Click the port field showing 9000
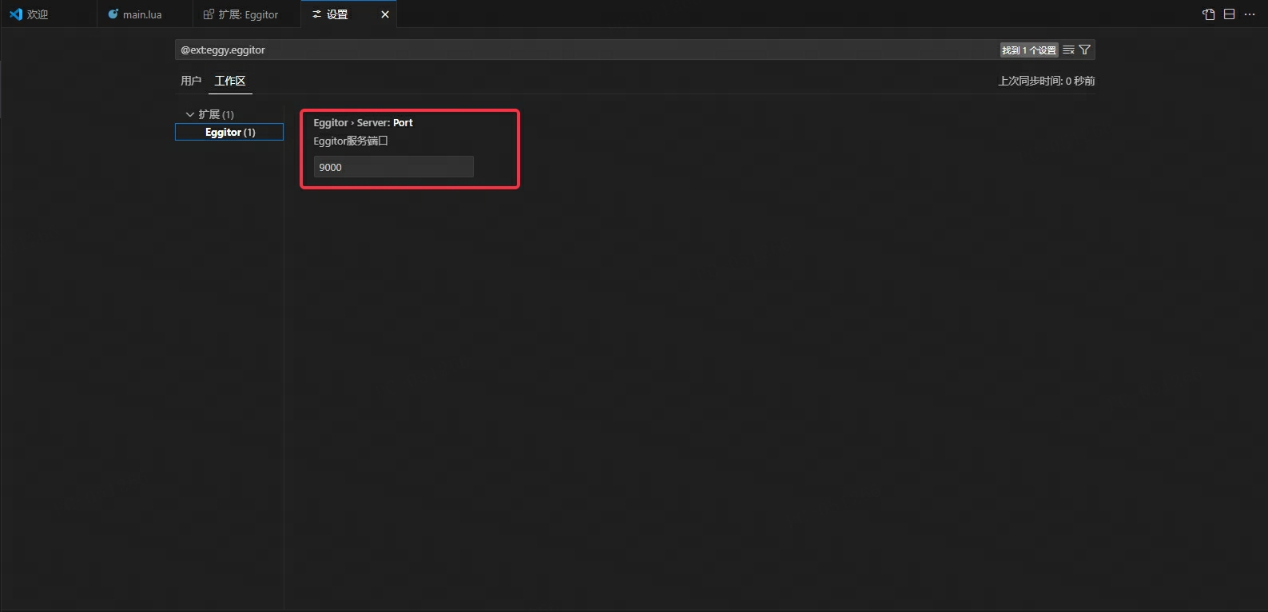The width and height of the screenshot is (1268, 612). 393,167
